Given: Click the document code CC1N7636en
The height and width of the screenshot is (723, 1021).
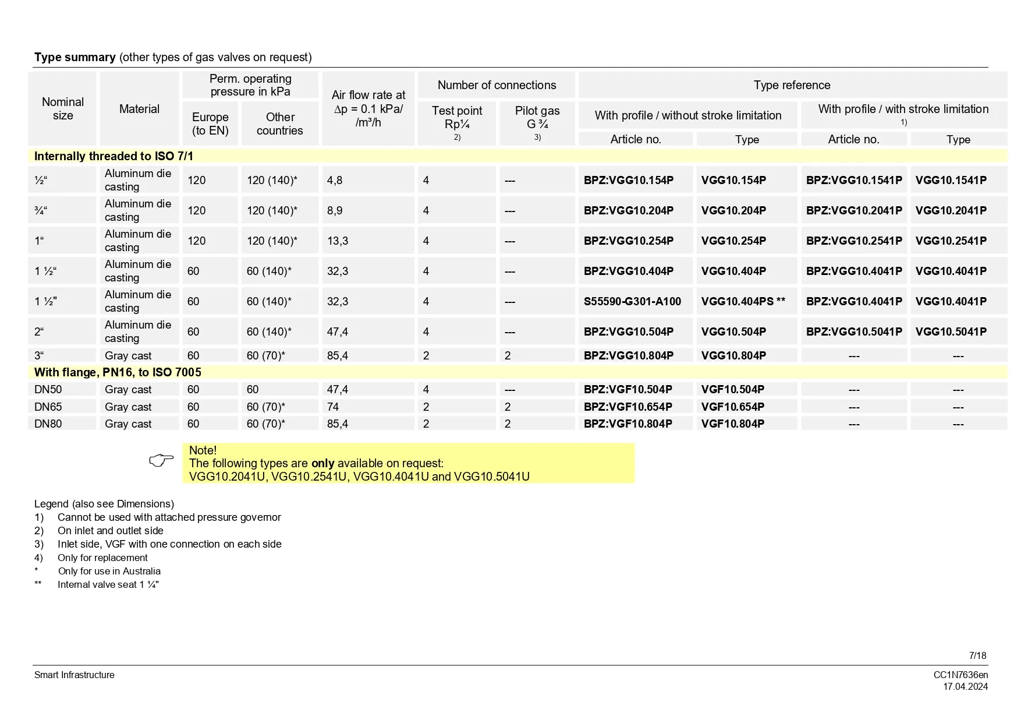Looking at the screenshot, I should coord(960,675).
